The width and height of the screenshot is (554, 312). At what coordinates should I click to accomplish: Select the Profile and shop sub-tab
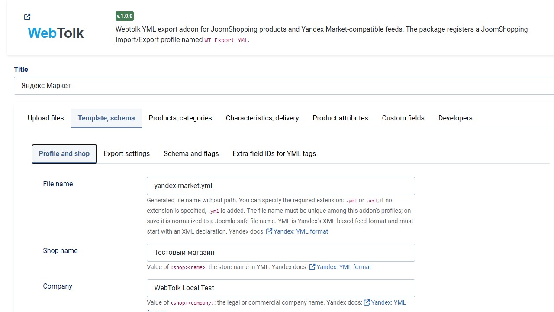64,154
